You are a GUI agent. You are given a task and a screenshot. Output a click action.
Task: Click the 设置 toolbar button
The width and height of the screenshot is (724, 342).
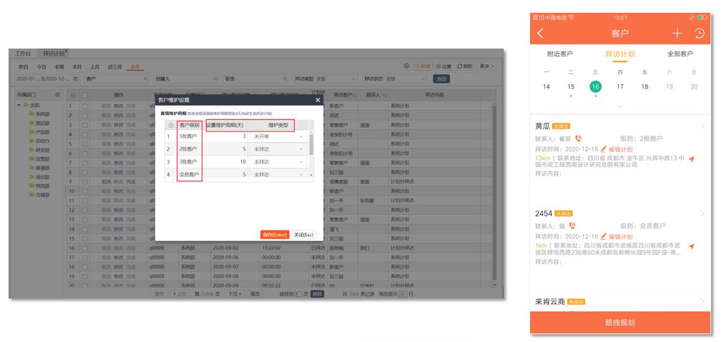(444, 66)
